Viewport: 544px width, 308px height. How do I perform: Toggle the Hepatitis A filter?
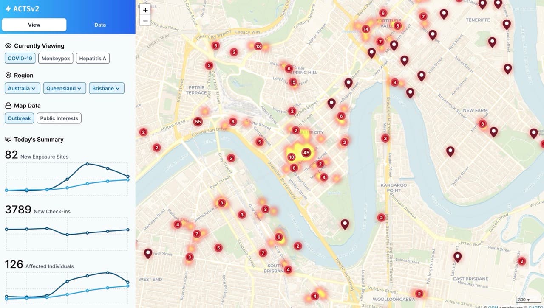point(93,59)
